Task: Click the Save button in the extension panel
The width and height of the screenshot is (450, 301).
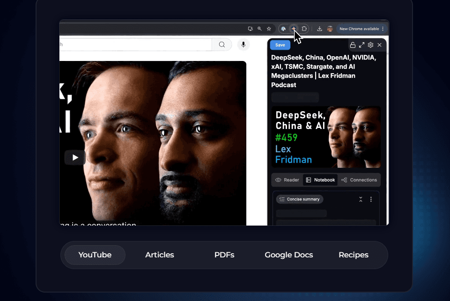Action: (280, 45)
